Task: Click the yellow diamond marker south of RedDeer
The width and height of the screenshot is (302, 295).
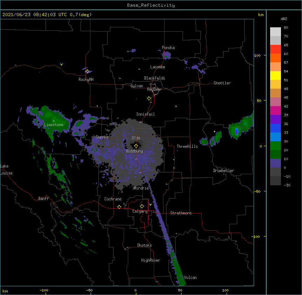Action: (149, 98)
